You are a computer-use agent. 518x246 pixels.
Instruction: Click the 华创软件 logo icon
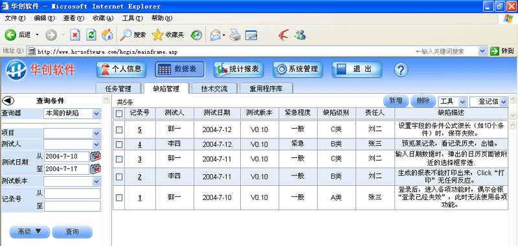[x=16, y=70]
